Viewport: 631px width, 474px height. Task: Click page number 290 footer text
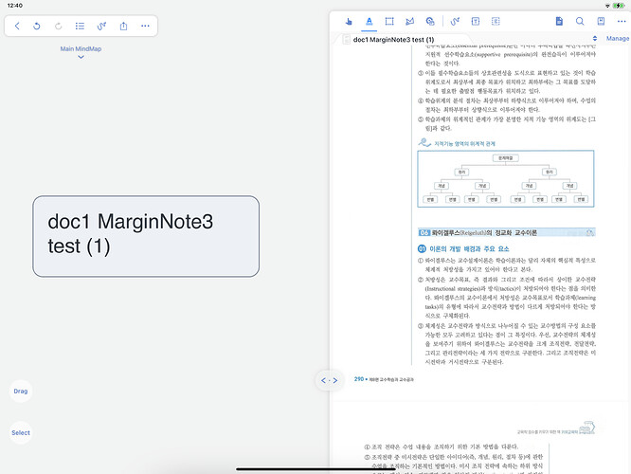click(358, 379)
